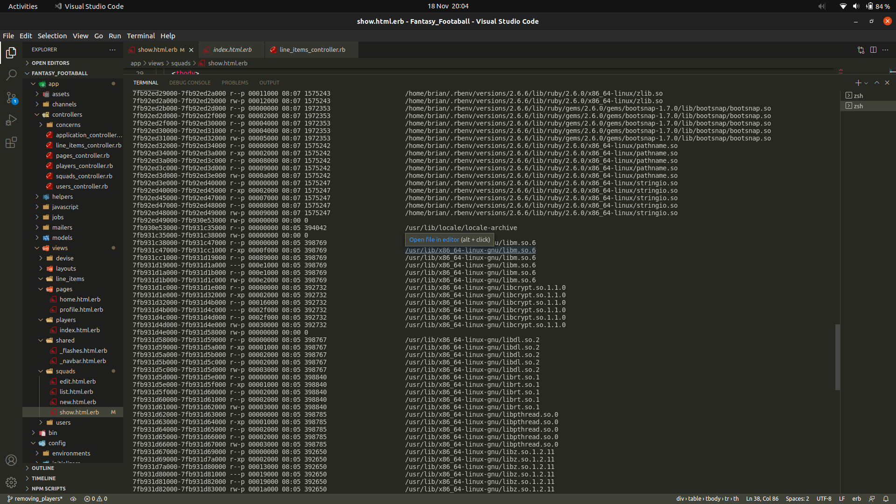Screen dimensions: 896x504
Task: Click the split editor right icon
Action: (x=873, y=50)
